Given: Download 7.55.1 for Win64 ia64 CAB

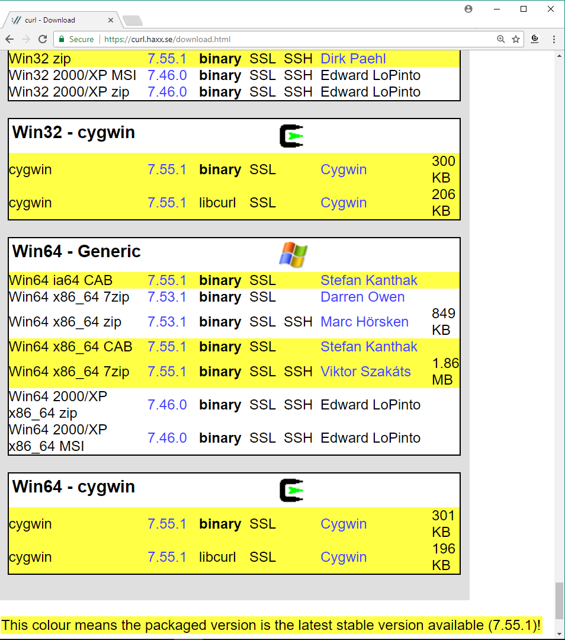Looking at the screenshot, I should pos(167,280).
